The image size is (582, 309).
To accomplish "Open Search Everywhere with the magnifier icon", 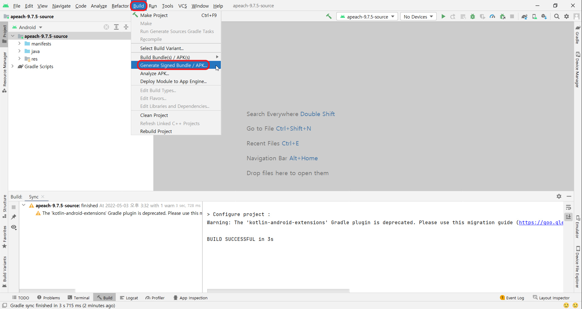I will (x=557, y=16).
